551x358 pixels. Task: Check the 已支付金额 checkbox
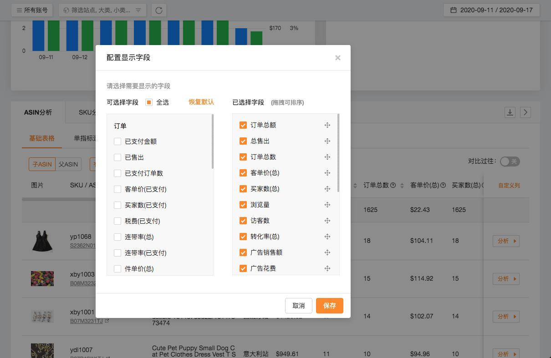point(117,141)
